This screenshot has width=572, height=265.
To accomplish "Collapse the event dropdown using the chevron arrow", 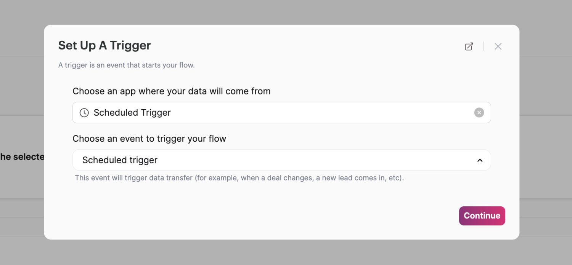I will [480, 160].
